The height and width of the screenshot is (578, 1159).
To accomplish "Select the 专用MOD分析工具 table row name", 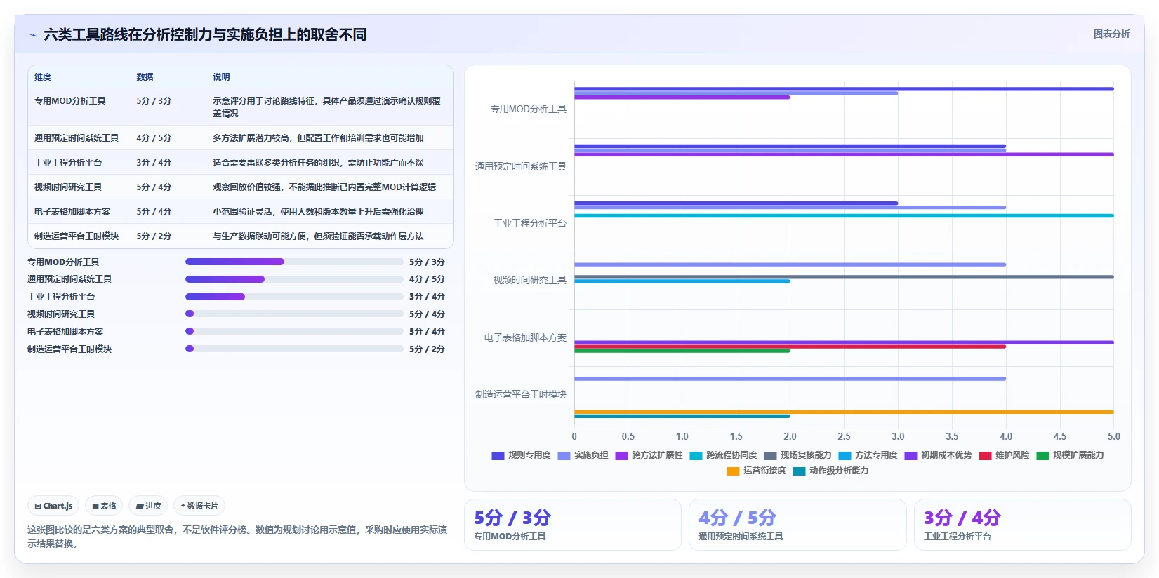I will (x=70, y=101).
